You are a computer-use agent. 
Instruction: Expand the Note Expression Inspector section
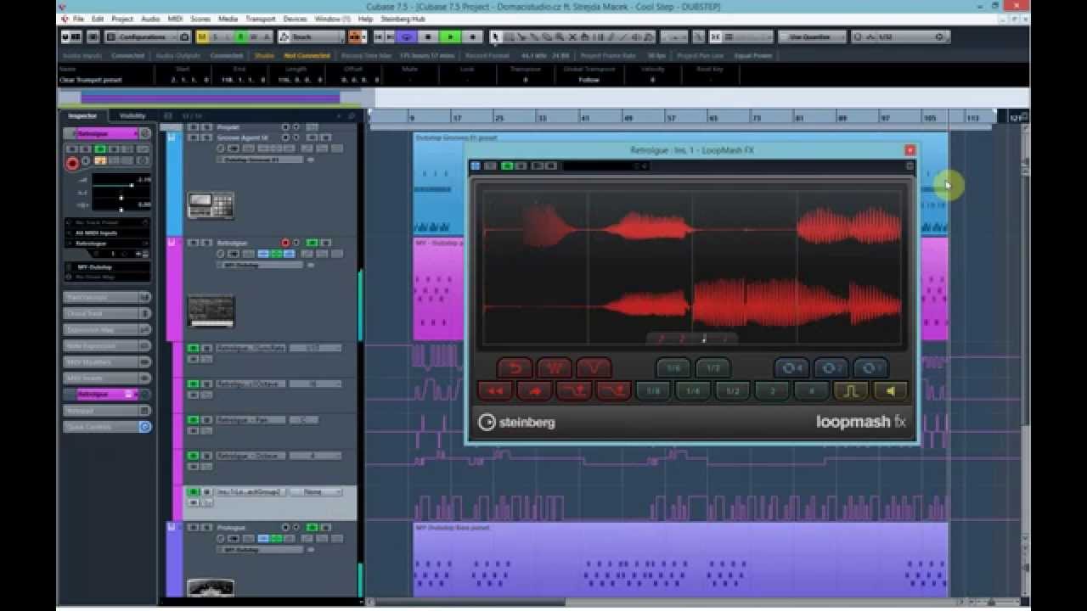[107, 346]
